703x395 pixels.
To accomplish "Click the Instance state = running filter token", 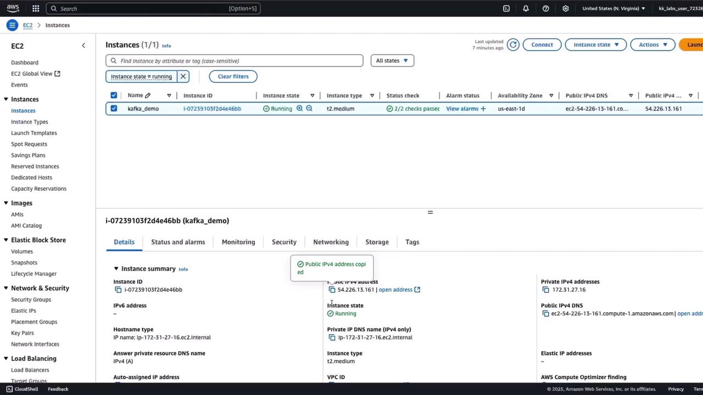I will coord(141,76).
